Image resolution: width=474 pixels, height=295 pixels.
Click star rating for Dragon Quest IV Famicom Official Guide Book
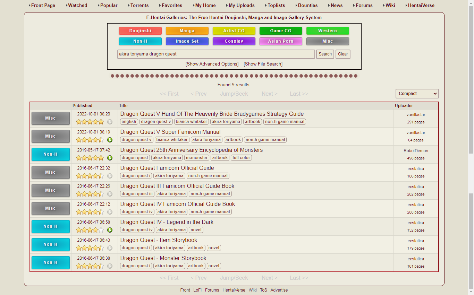click(90, 212)
